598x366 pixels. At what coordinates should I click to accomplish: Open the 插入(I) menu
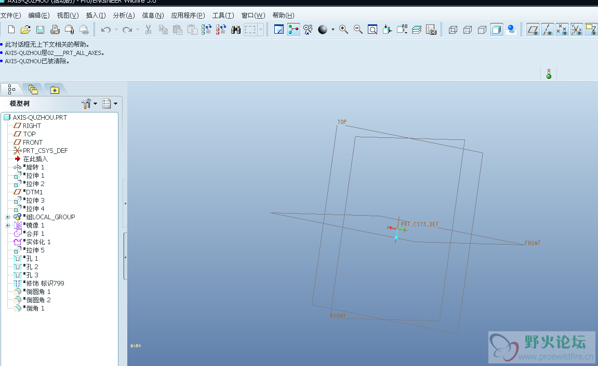click(x=96, y=15)
